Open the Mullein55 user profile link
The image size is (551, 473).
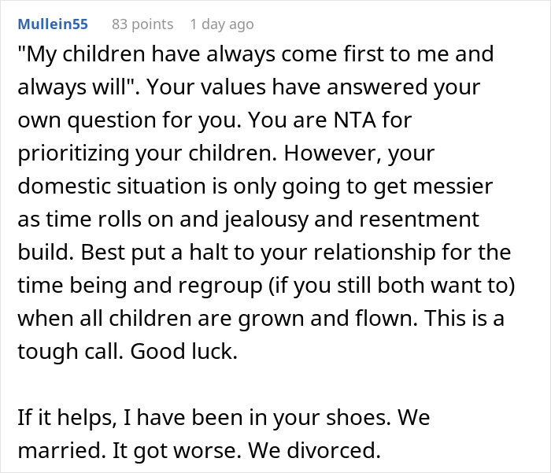click(x=53, y=24)
